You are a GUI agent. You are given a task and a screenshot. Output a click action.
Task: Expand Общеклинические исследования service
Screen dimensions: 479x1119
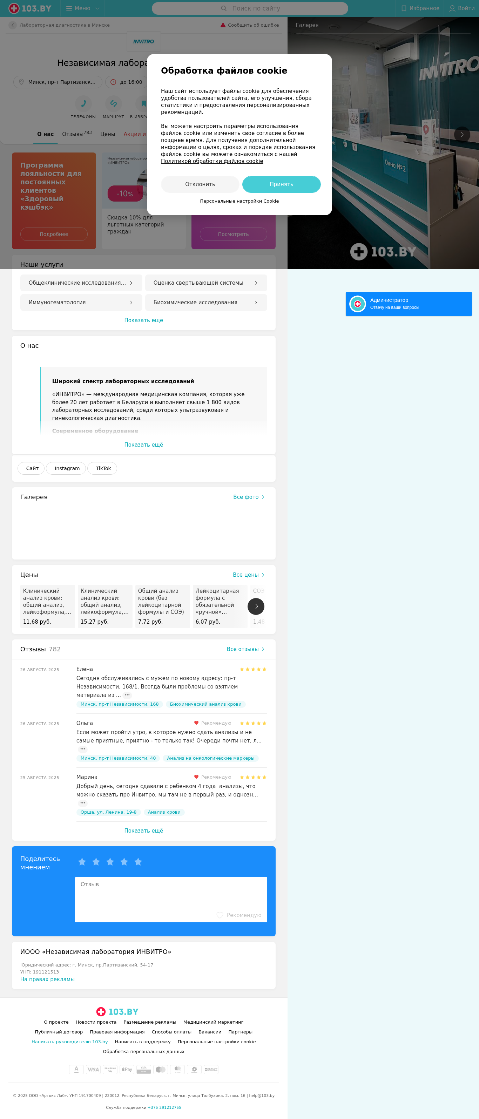click(81, 283)
